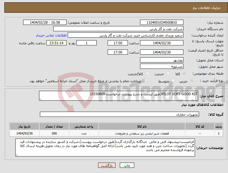Click the تعداد / مقدار column header

tap(54, 126)
